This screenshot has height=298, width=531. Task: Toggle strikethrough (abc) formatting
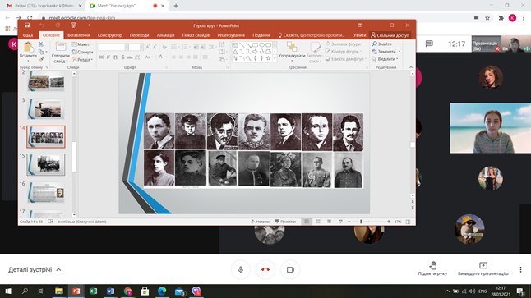point(130,57)
